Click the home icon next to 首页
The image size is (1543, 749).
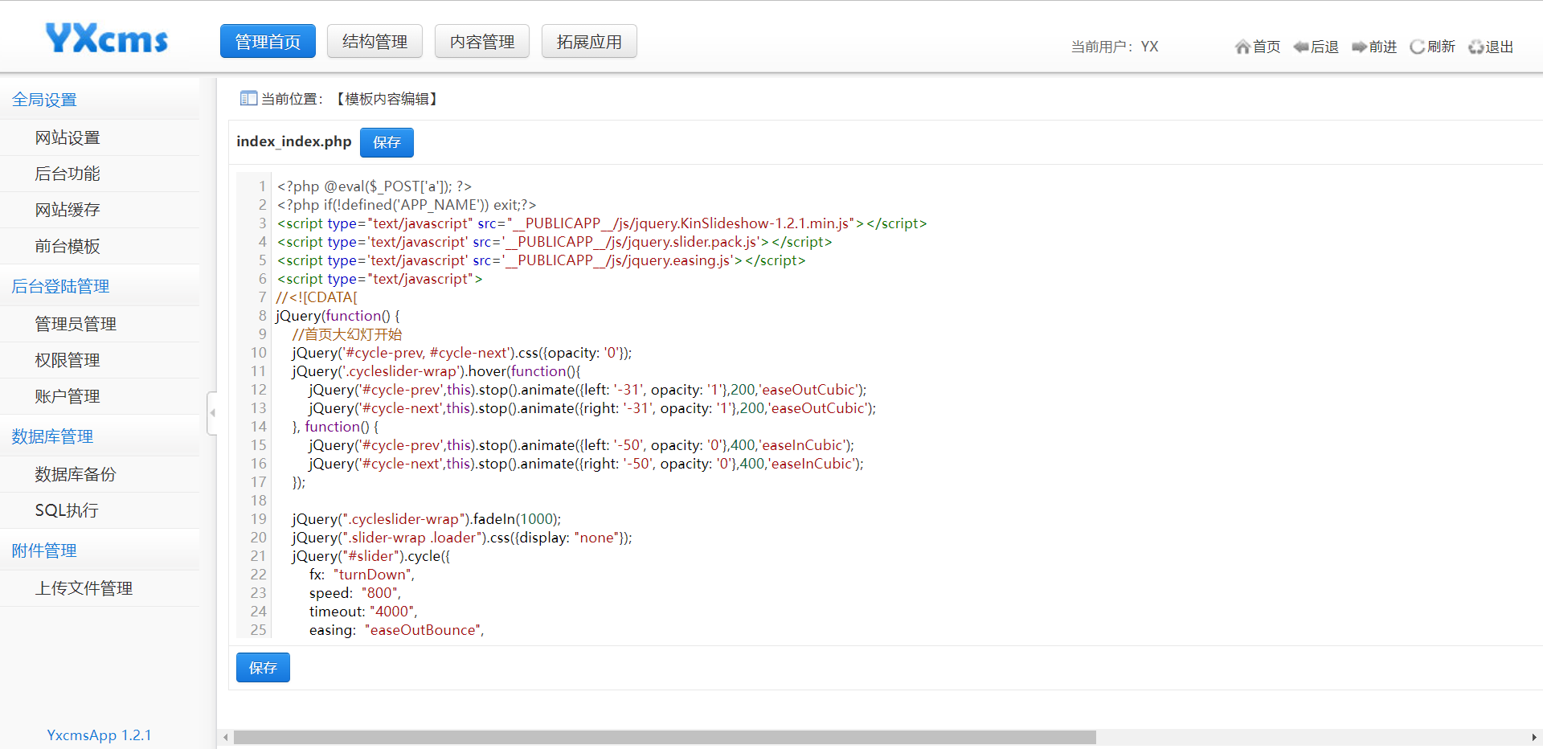[x=1242, y=47]
